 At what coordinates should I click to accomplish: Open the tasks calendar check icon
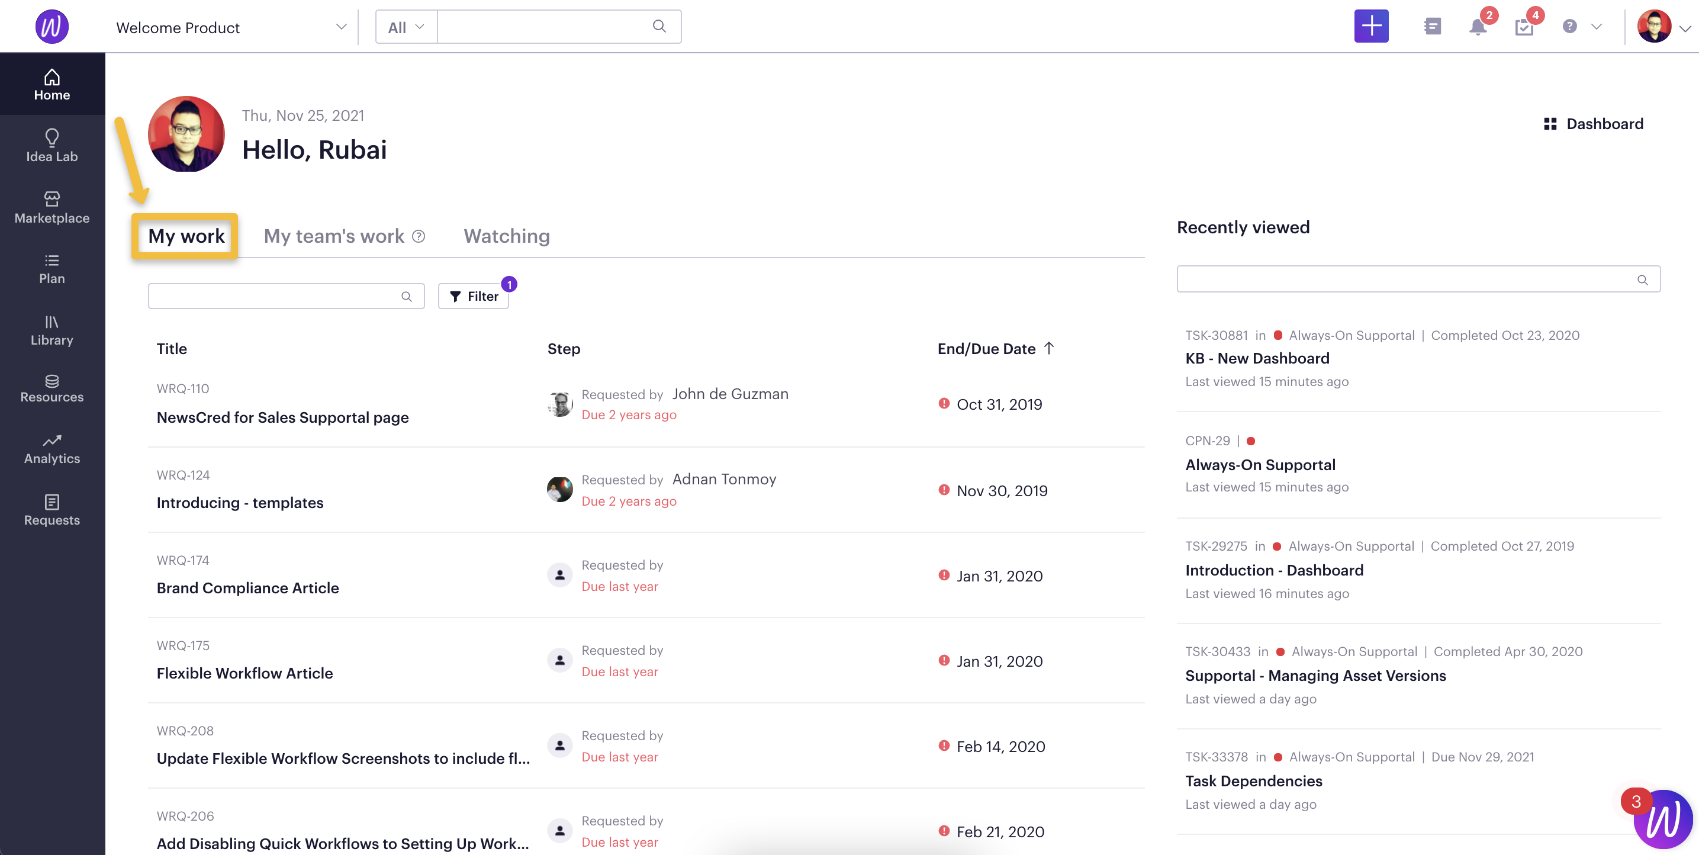[x=1524, y=27]
